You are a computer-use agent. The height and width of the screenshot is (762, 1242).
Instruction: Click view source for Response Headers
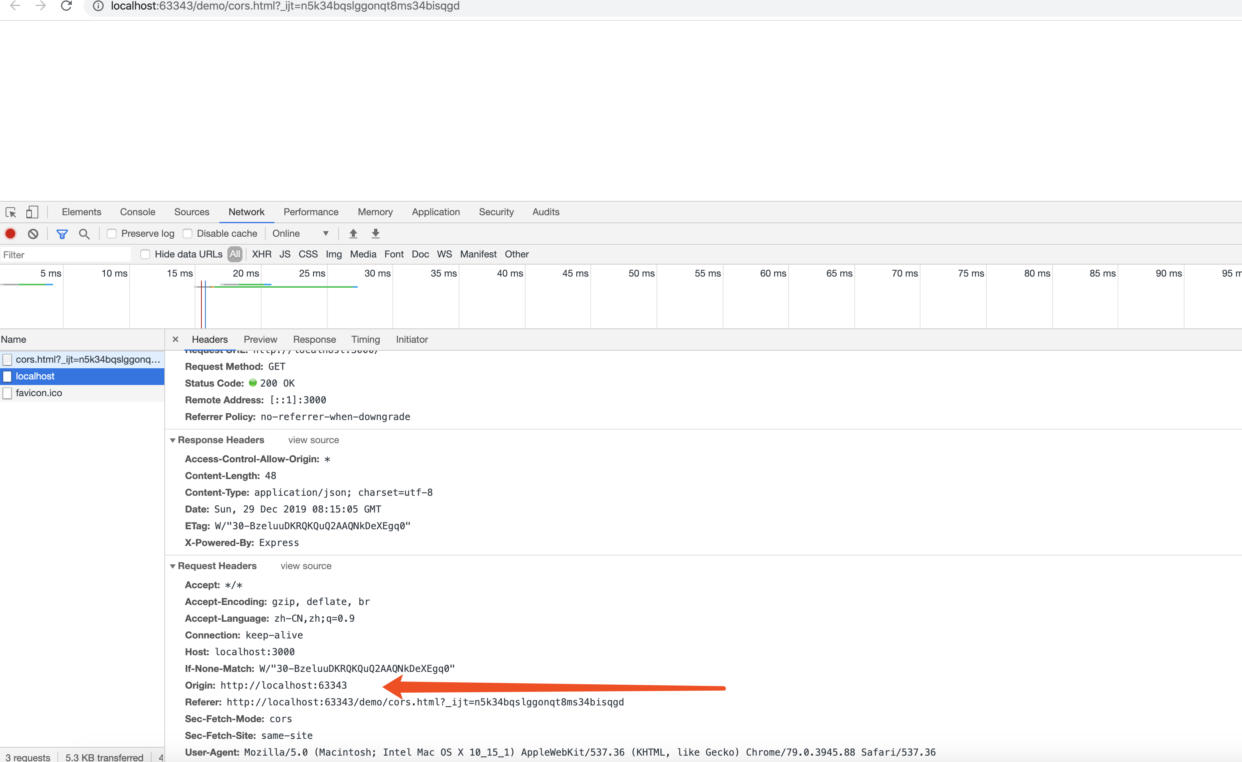[x=313, y=440]
